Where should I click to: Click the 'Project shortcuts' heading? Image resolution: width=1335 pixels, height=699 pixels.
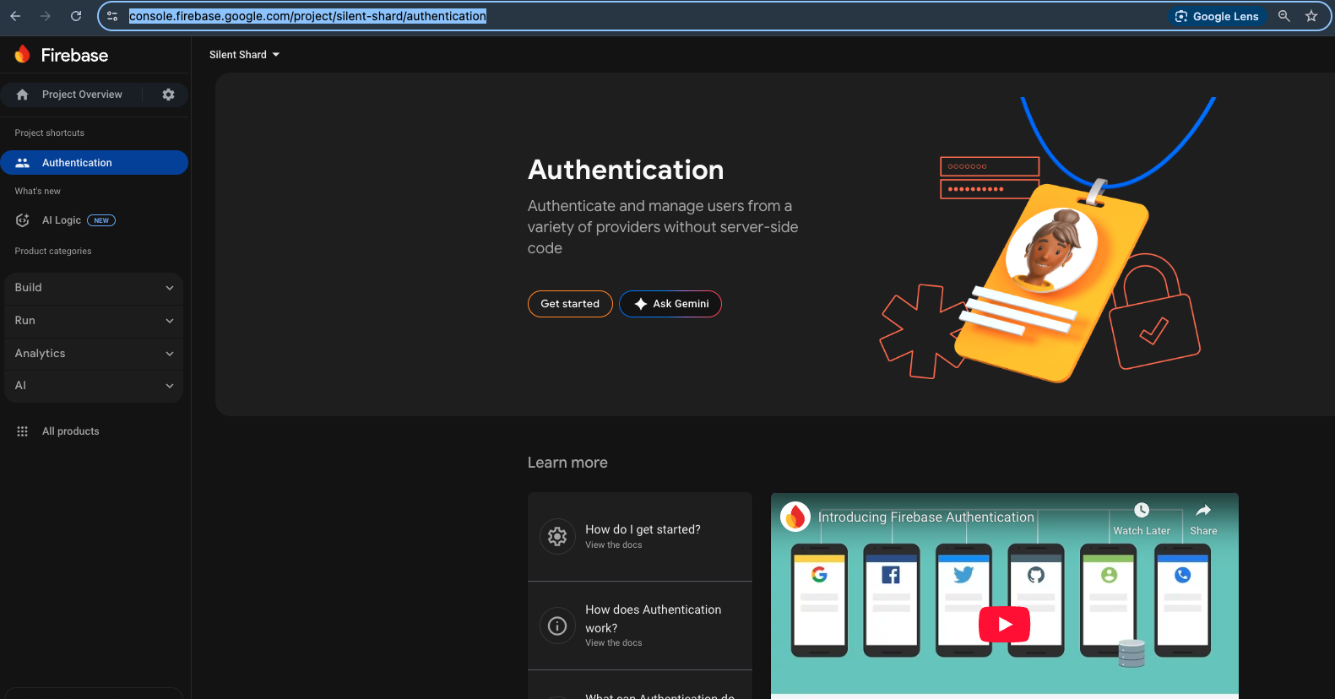[x=50, y=133]
